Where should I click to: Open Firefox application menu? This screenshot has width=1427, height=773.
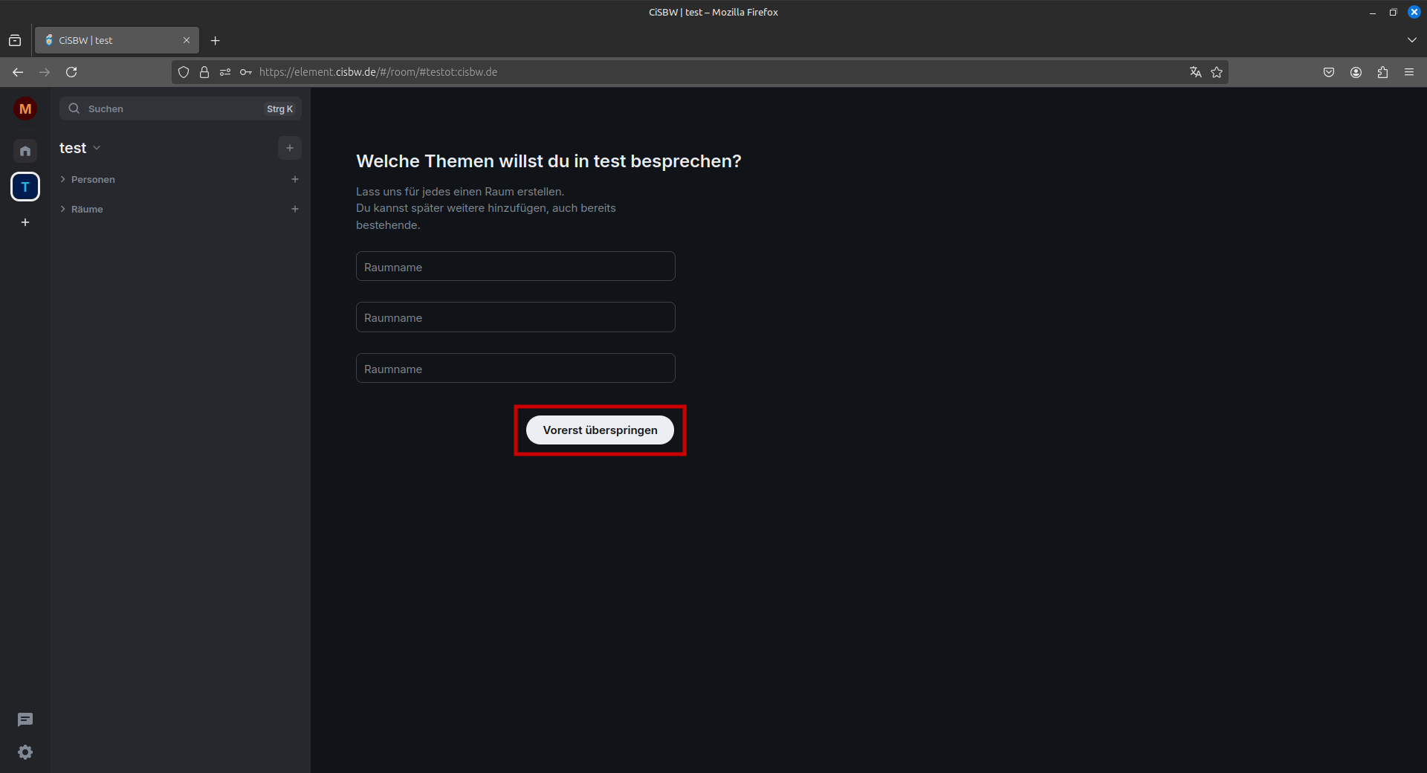(x=1409, y=72)
